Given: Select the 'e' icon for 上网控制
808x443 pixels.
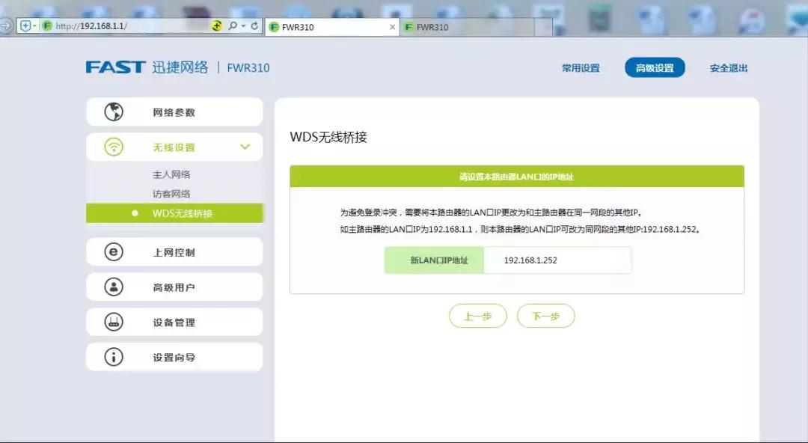Looking at the screenshot, I should tap(114, 252).
